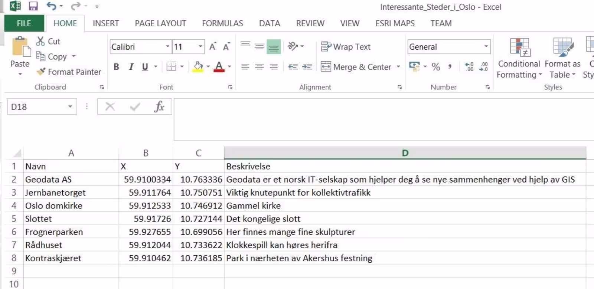
Task: Open Paste options dropdown arrow
Action: [20, 74]
